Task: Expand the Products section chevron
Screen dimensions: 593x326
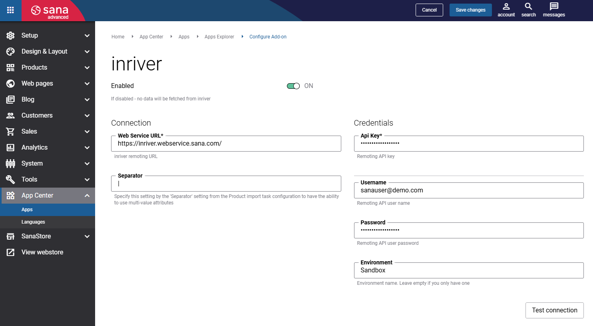Action: (x=87, y=68)
